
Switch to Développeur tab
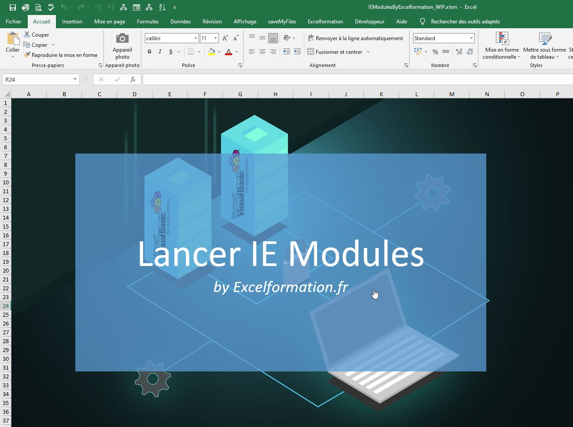tap(370, 21)
